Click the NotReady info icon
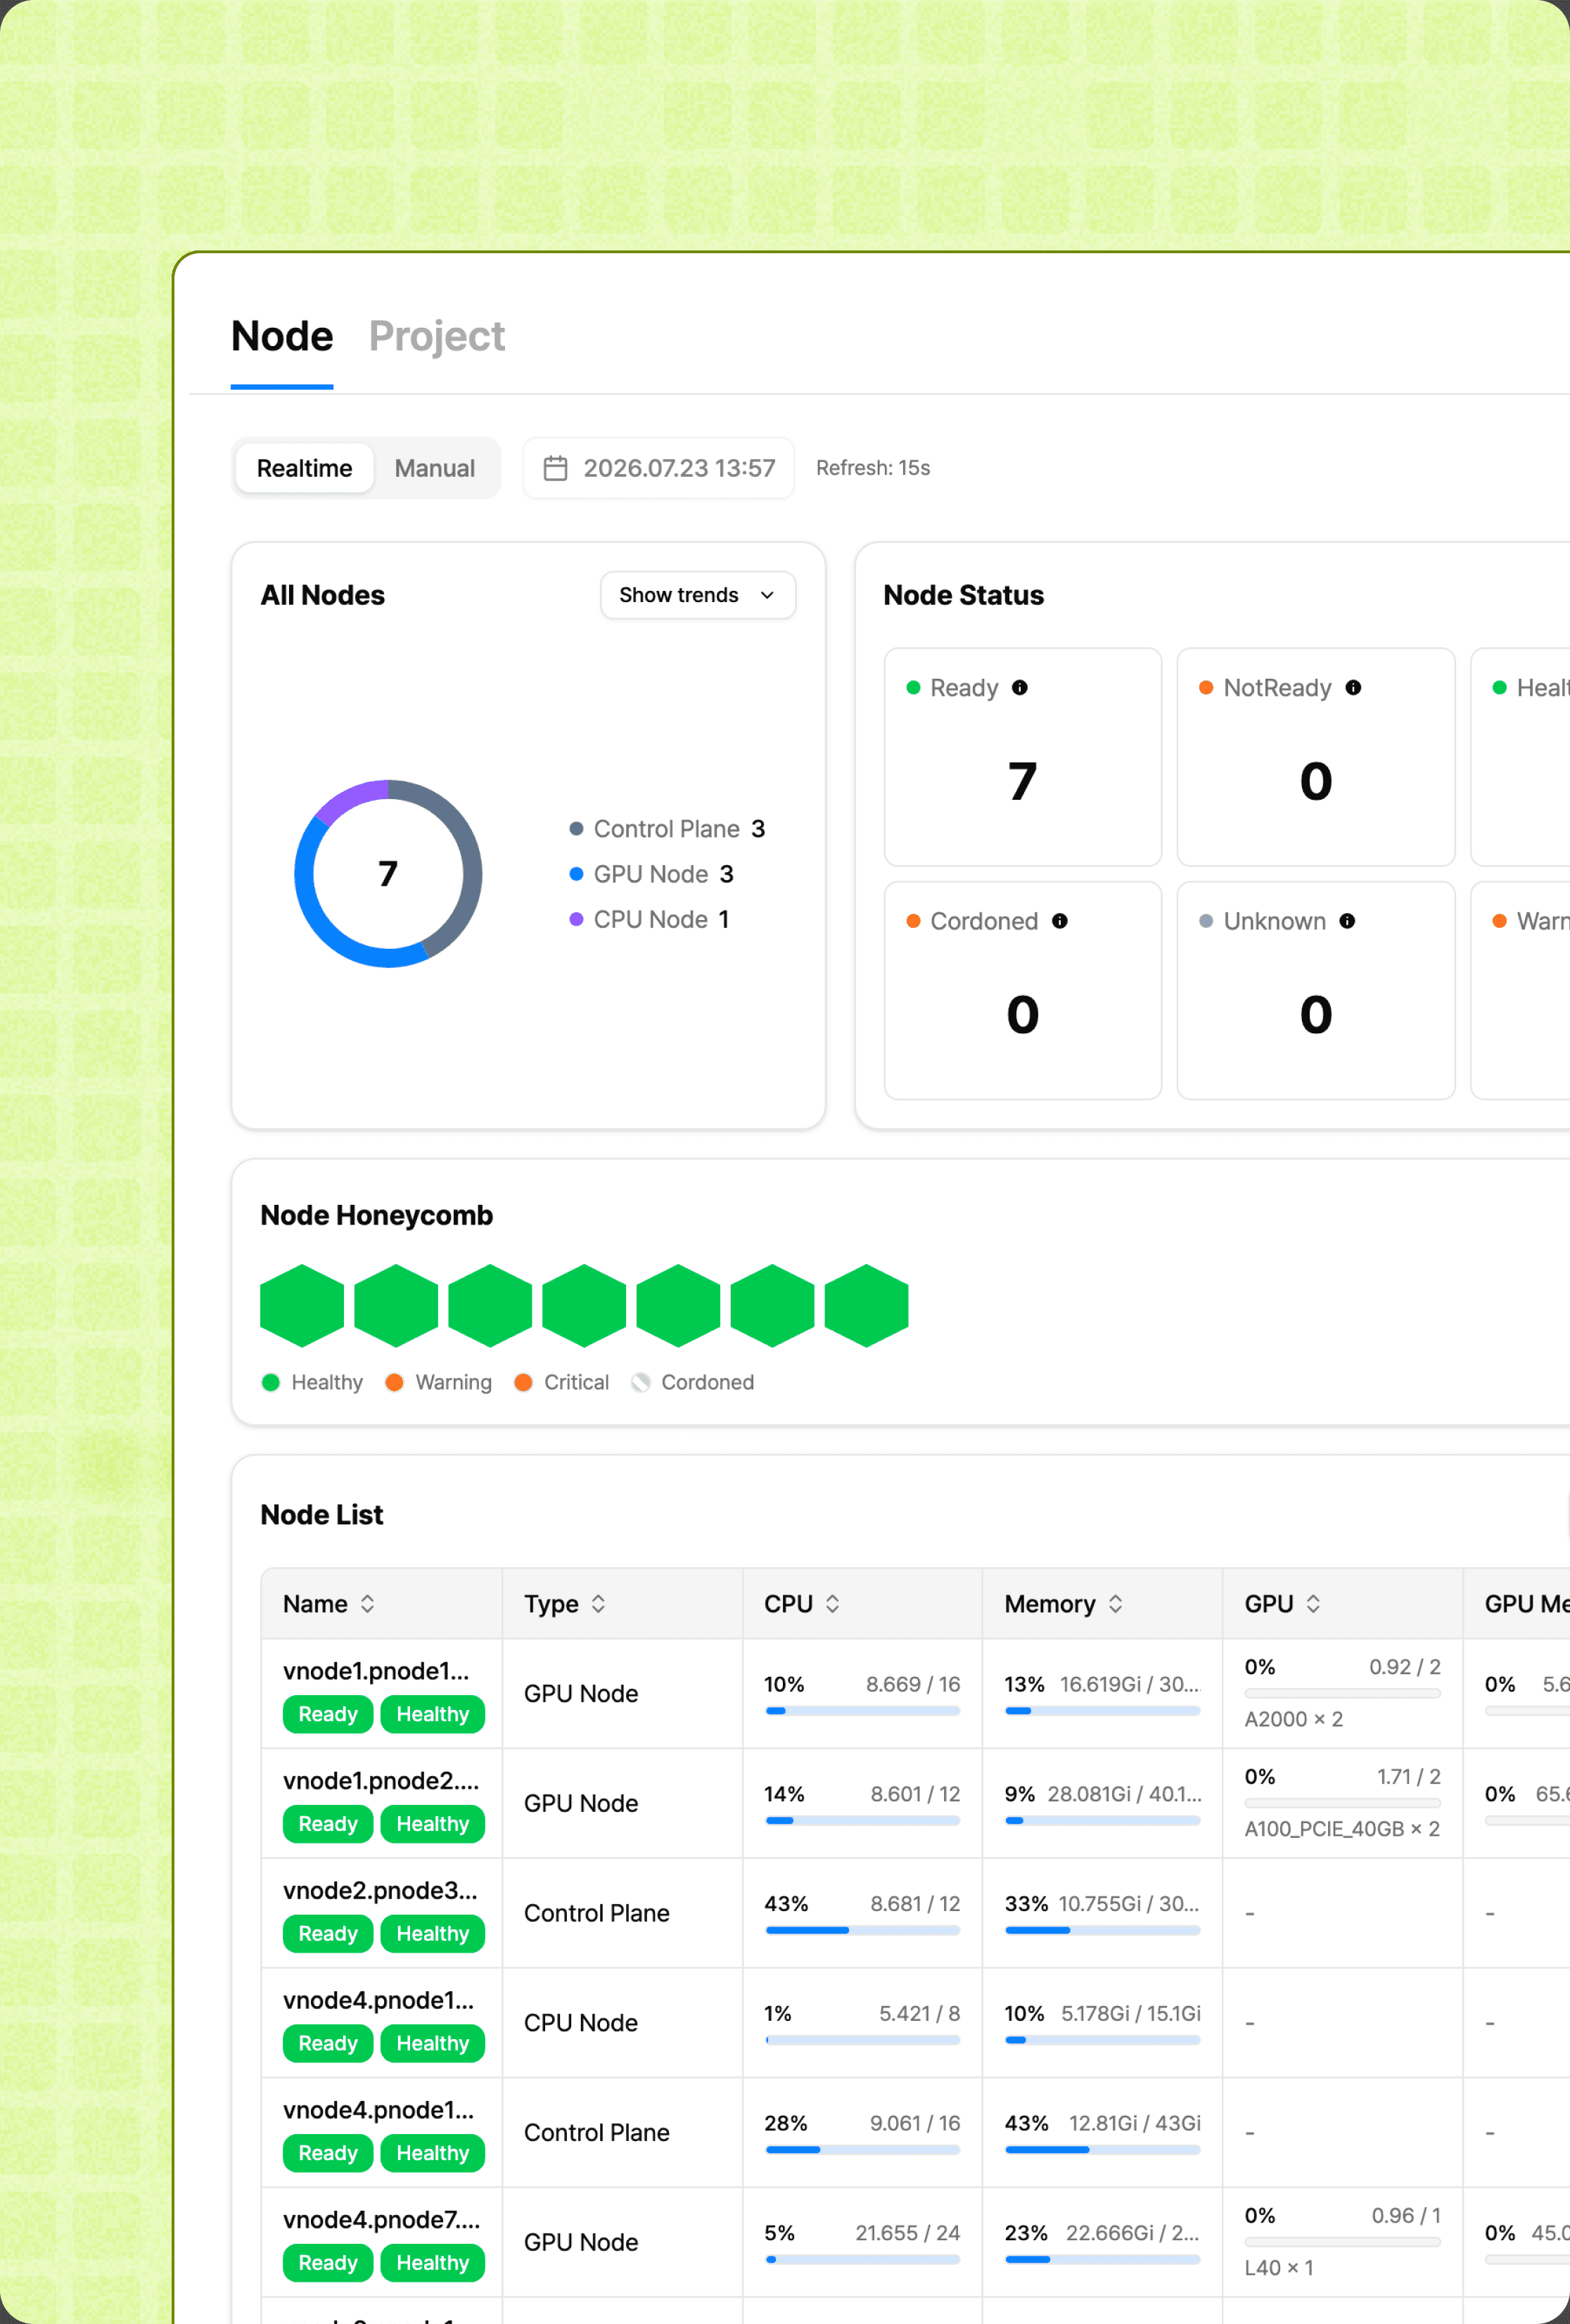The height and width of the screenshot is (2324, 1570). 1352,688
